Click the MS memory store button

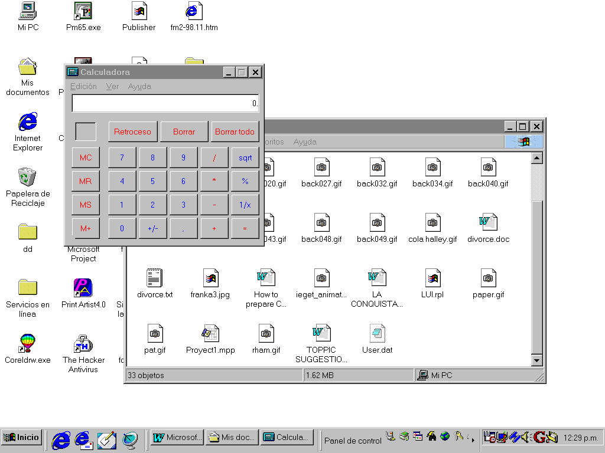[x=86, y=205]
